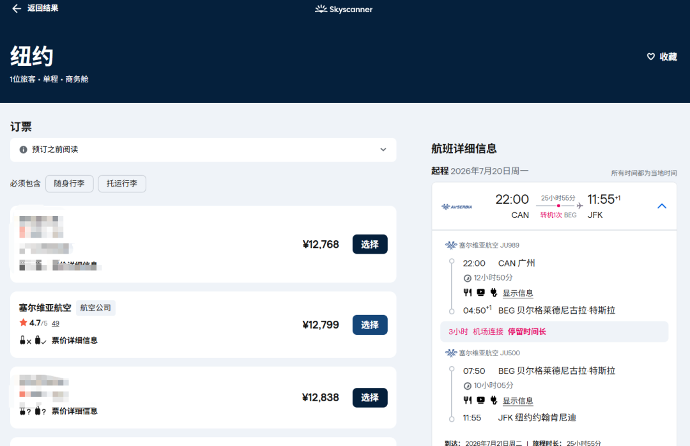
Task: Toggle the 随身行李 filter chip
Action: [x=69, y=183]
